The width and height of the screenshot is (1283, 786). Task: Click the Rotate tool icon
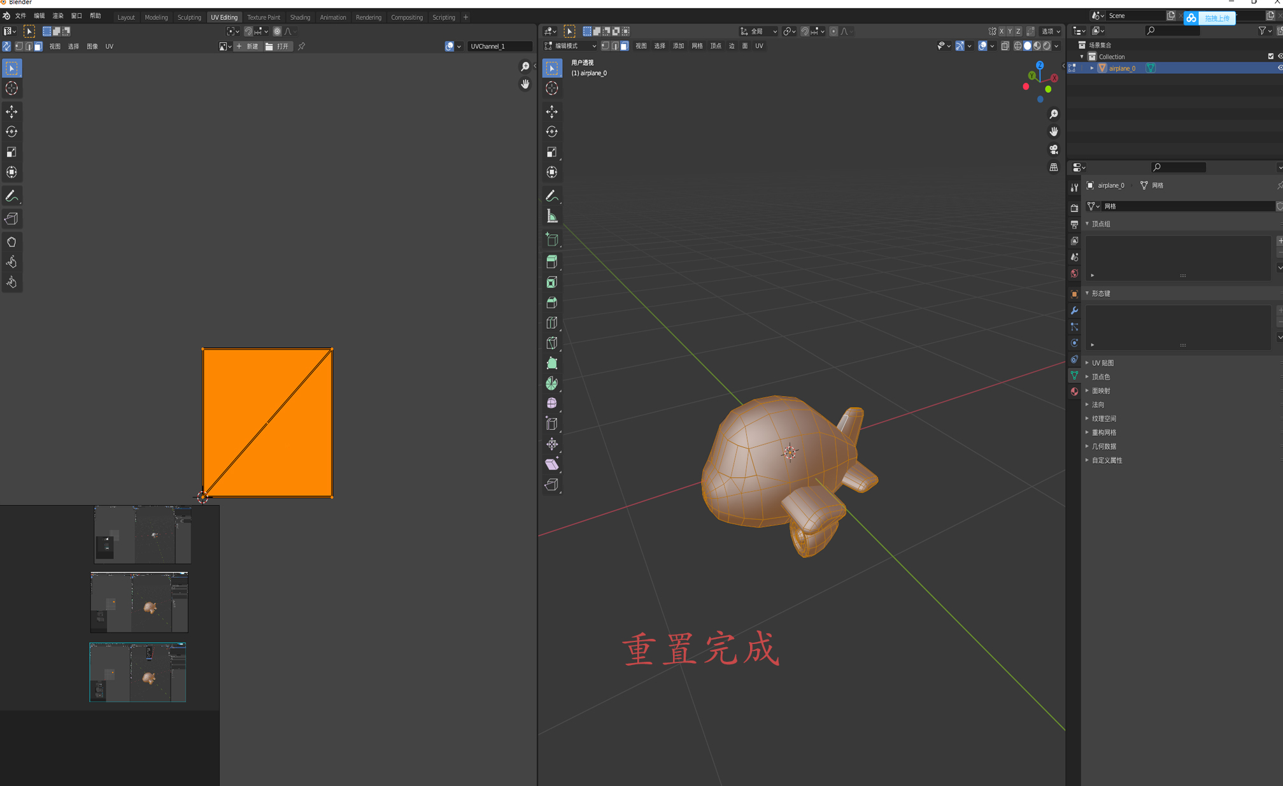click(x=13, y=132)
